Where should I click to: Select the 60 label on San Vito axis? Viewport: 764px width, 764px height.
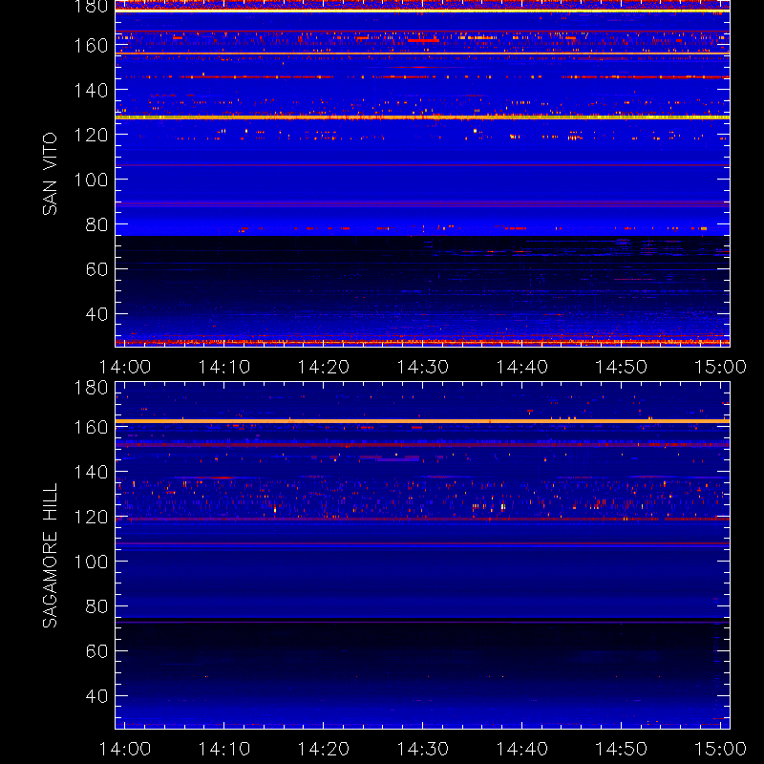96,269
